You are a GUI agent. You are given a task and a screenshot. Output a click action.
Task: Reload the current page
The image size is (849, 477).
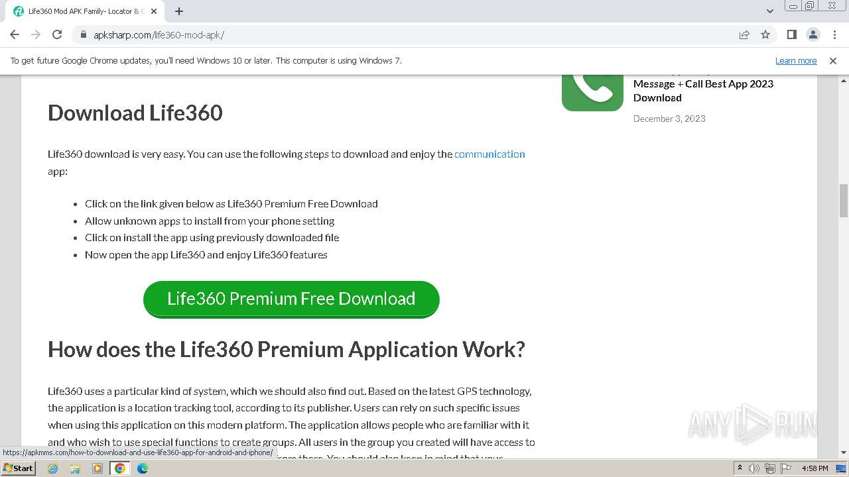[57, 34]
